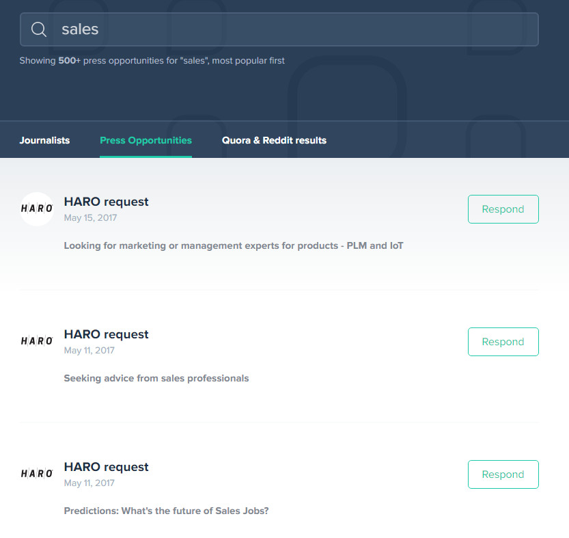
Task: Respond to the PLM and IoT request
Action: 503,209
